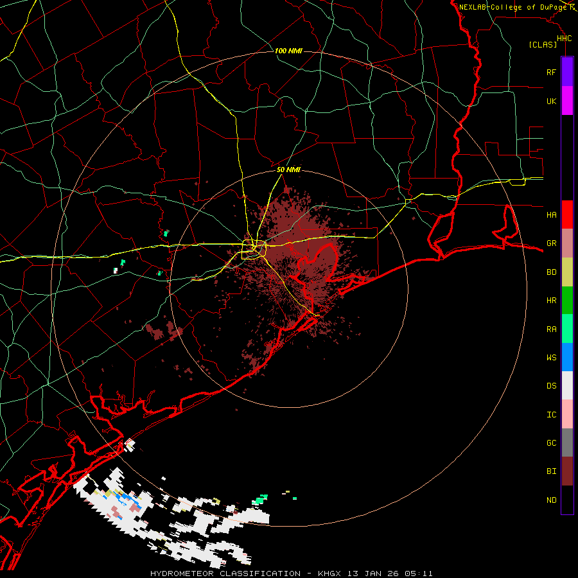Viewport: 578px width, 578px height.
Task: Click the Hydrometeor Classification KHGX timestamp caption
Action: tap(291, 574)
